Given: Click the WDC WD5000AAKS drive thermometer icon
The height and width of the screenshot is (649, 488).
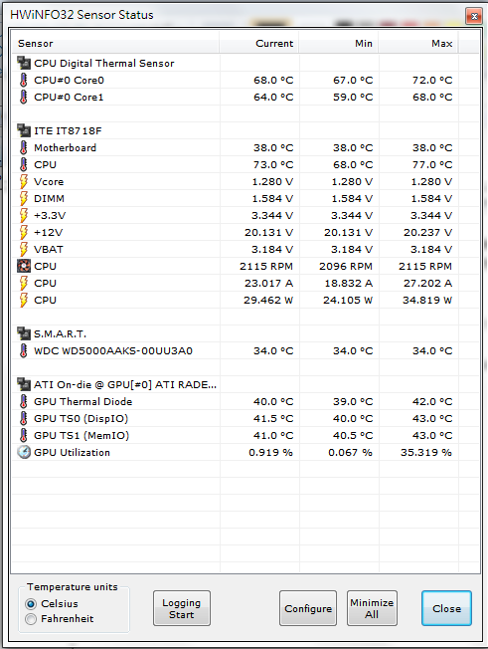Looking at the screenshot, I should (x=24, y=351).
